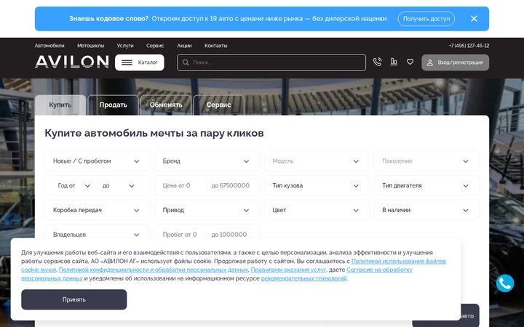Click the mileage до 1000000 field
The width and height of the screenshot is (524, 327).
pos(231,235)
